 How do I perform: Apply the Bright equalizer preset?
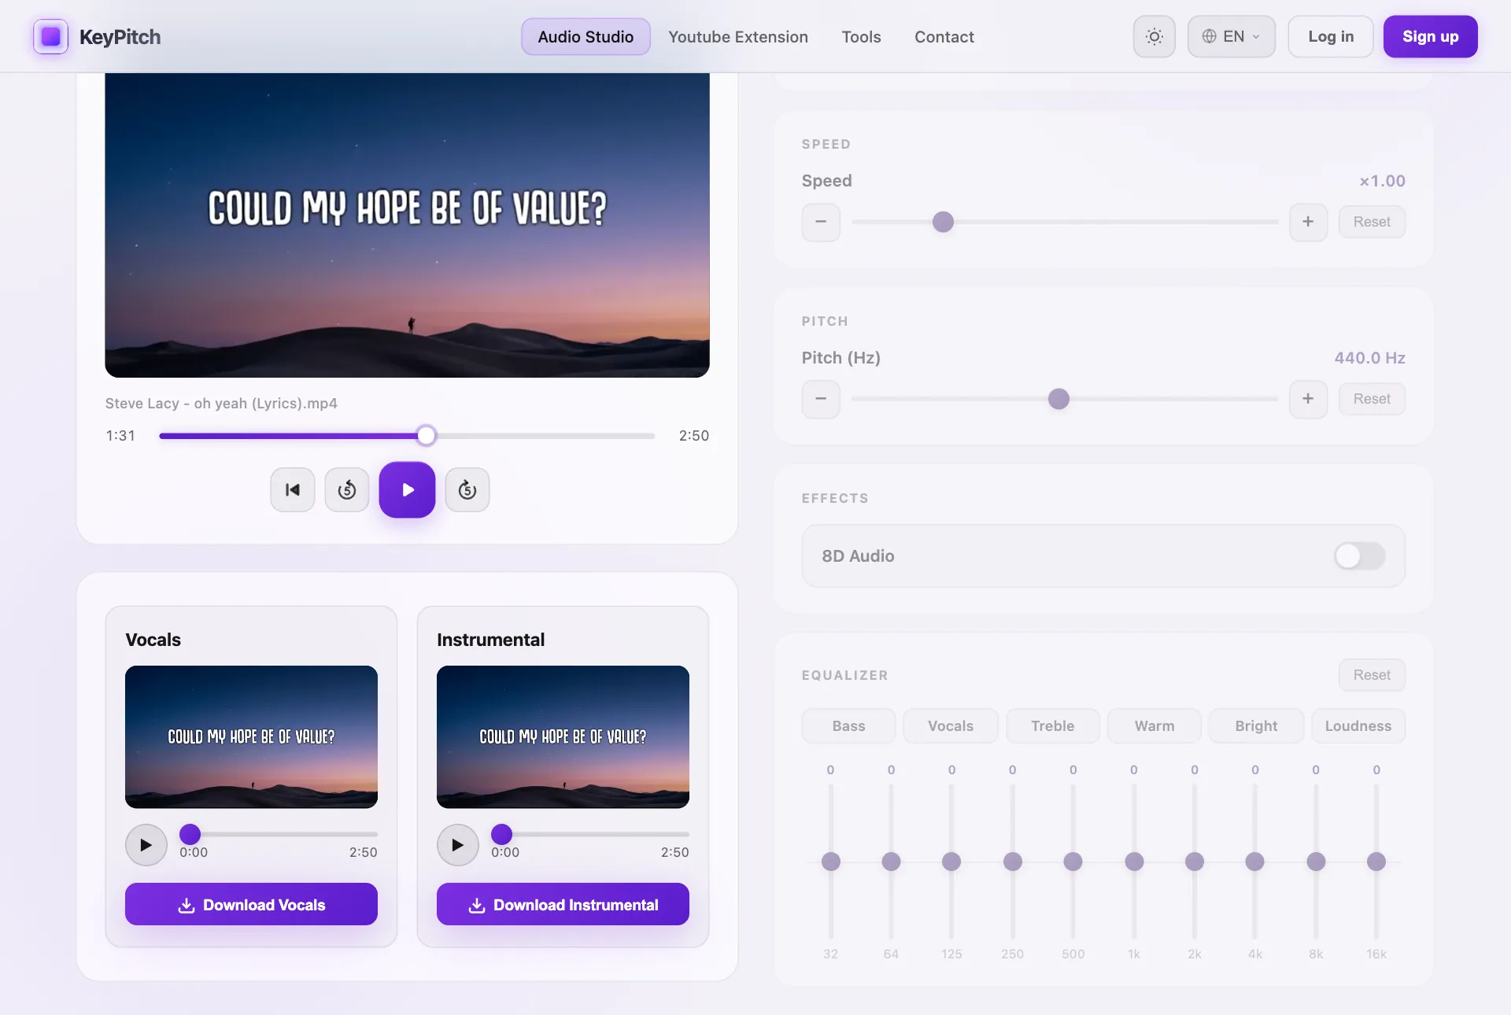tap(1256, 726)
